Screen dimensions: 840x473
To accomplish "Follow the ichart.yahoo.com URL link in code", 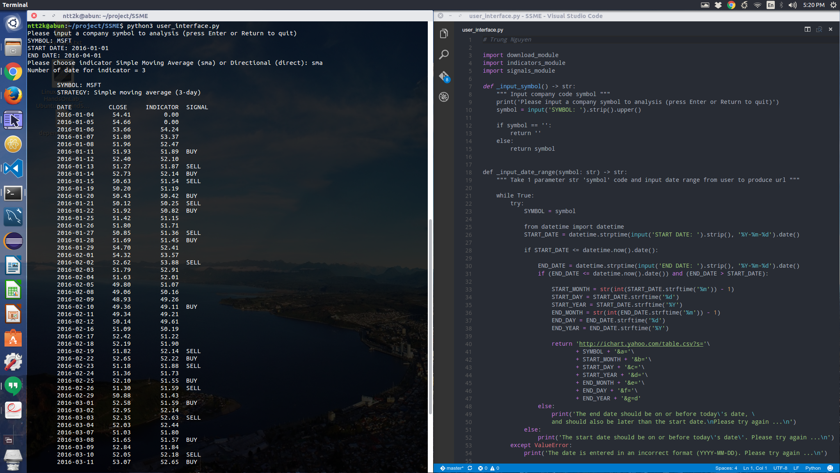I will tap(641, 344).
